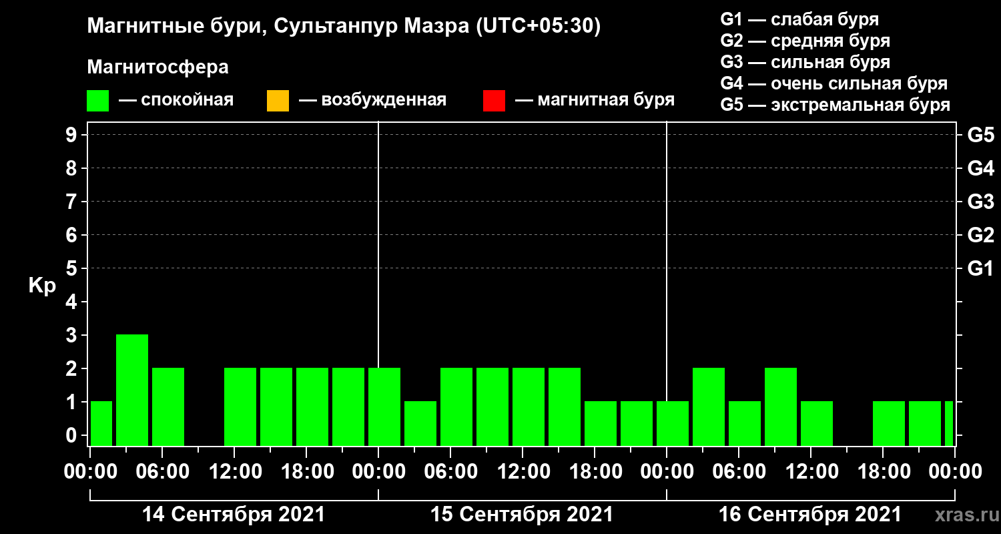Image resolution: width=1001 pixels, height=534 pixels.
Task: Select the tallest Kp 3 bar on 14 September
Action: point(132,390)
